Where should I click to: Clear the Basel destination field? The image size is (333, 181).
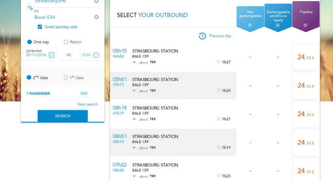pyautogui.click(x=96, y=17)
